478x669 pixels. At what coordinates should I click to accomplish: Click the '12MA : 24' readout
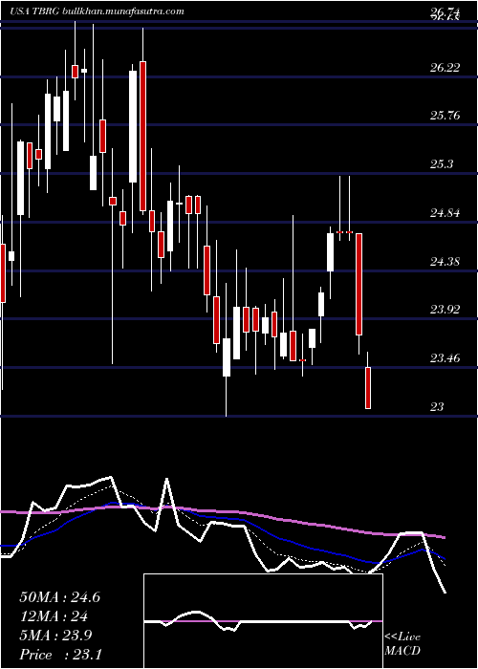[54, 616]
